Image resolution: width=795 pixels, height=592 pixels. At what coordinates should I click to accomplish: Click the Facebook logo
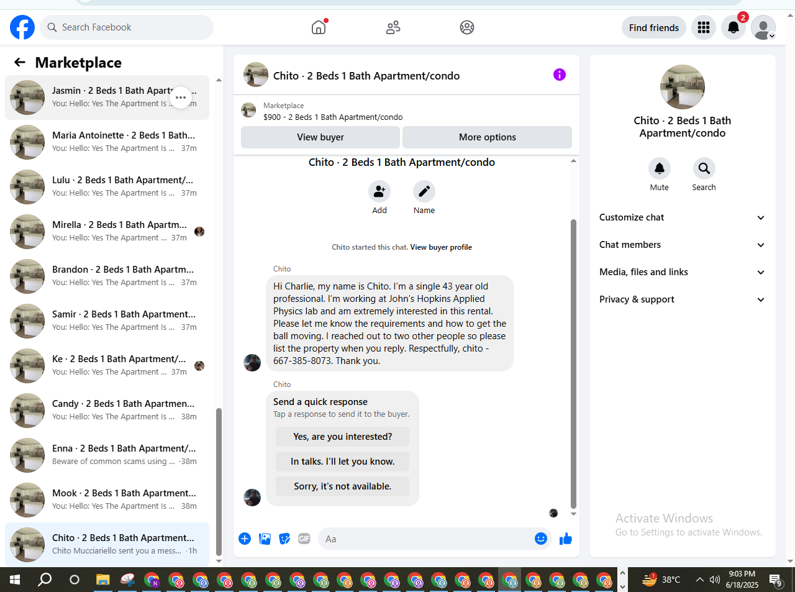pyautogui.click(x=22, y=27)
